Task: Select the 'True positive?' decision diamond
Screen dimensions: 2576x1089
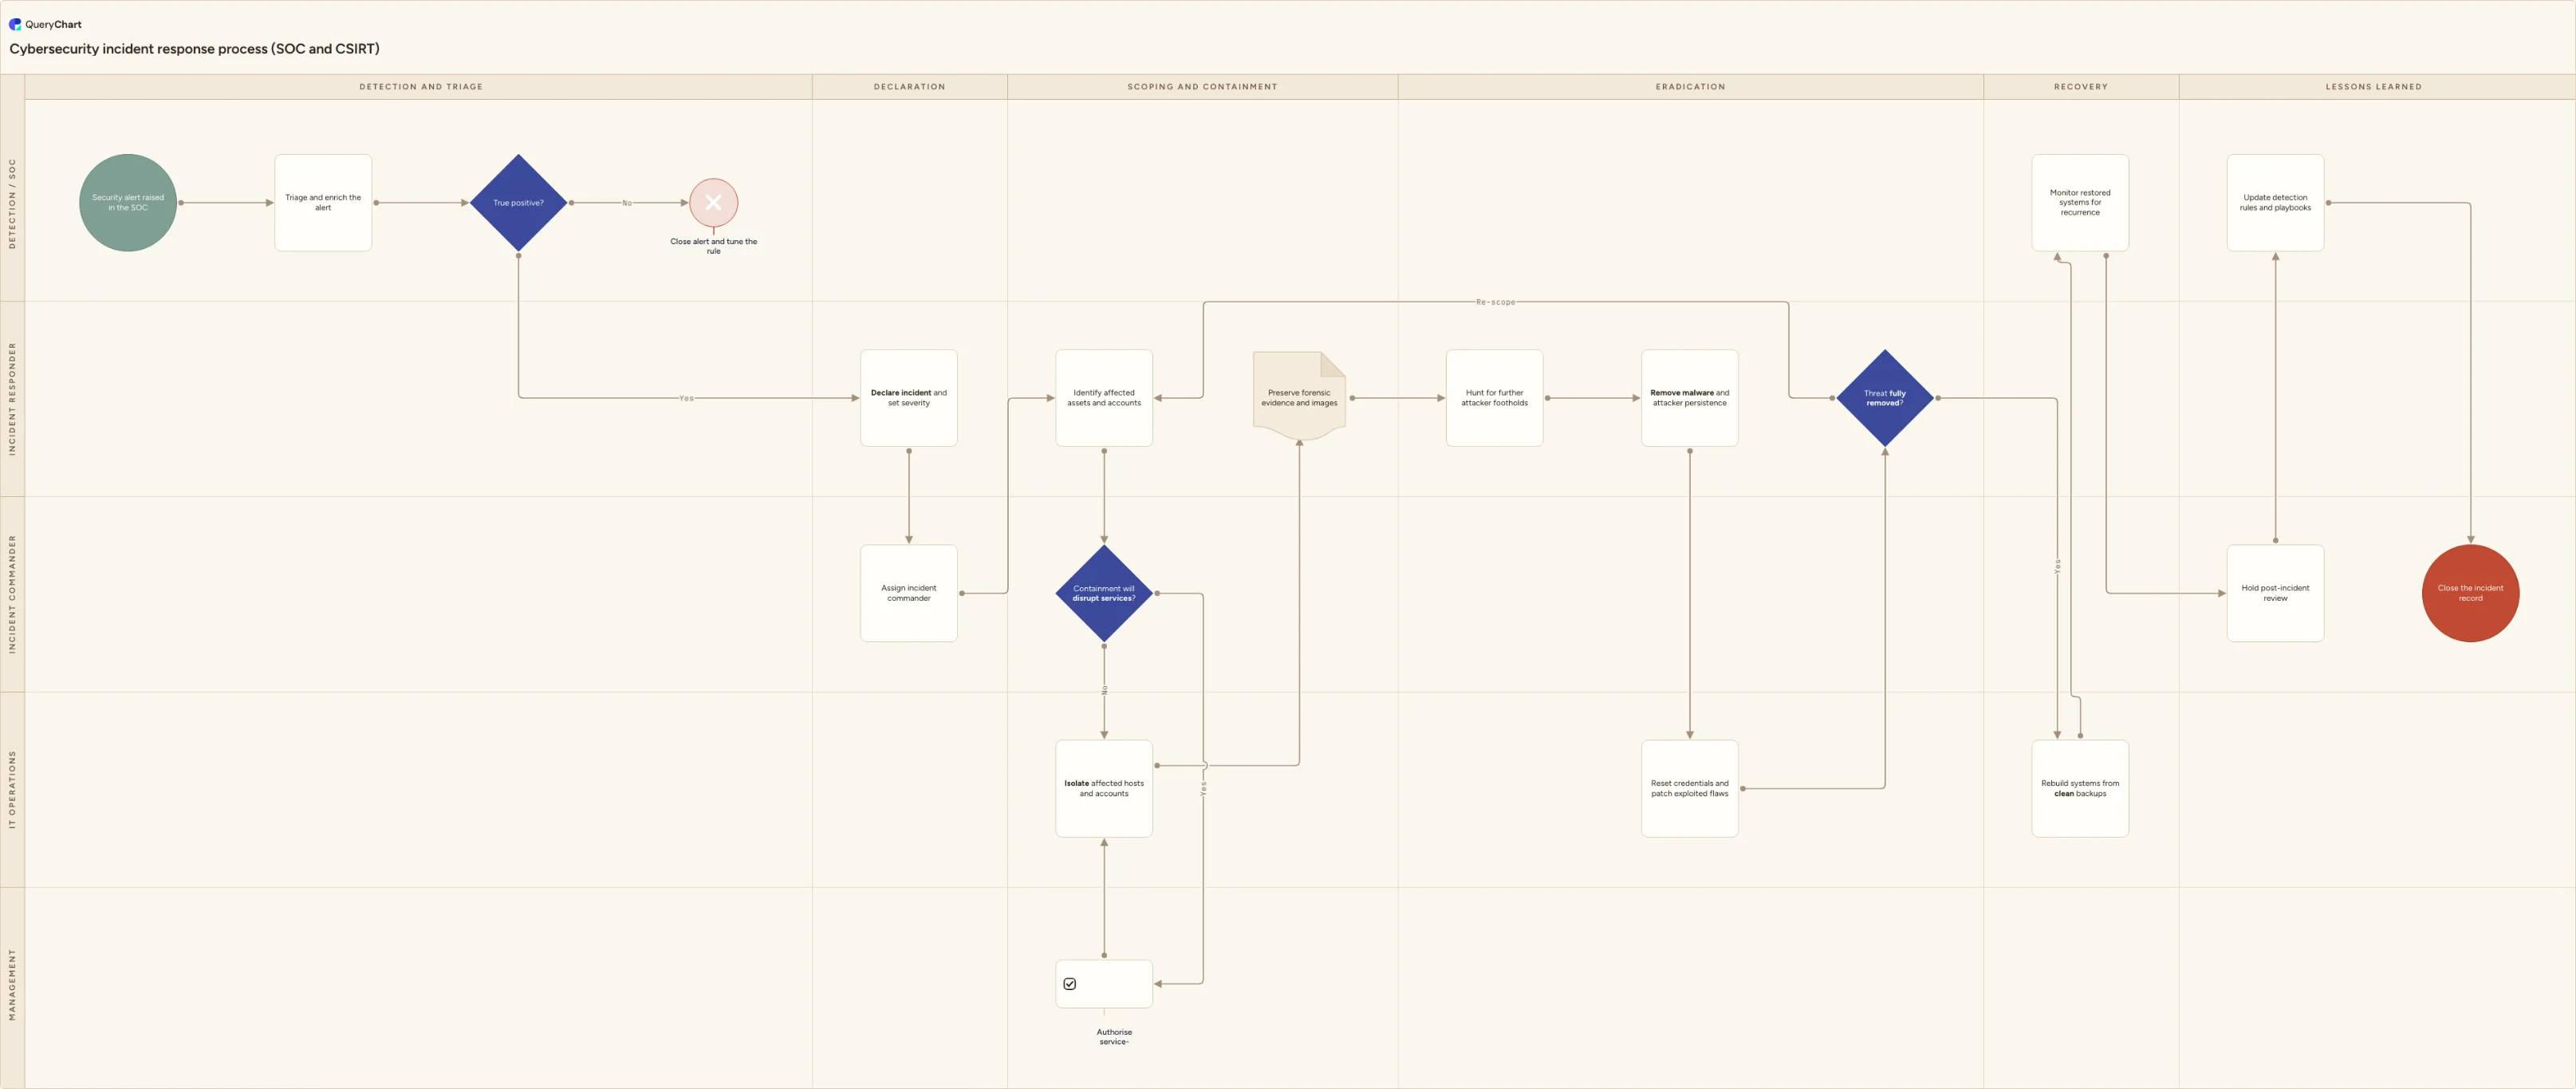Action: click(518, 203)
